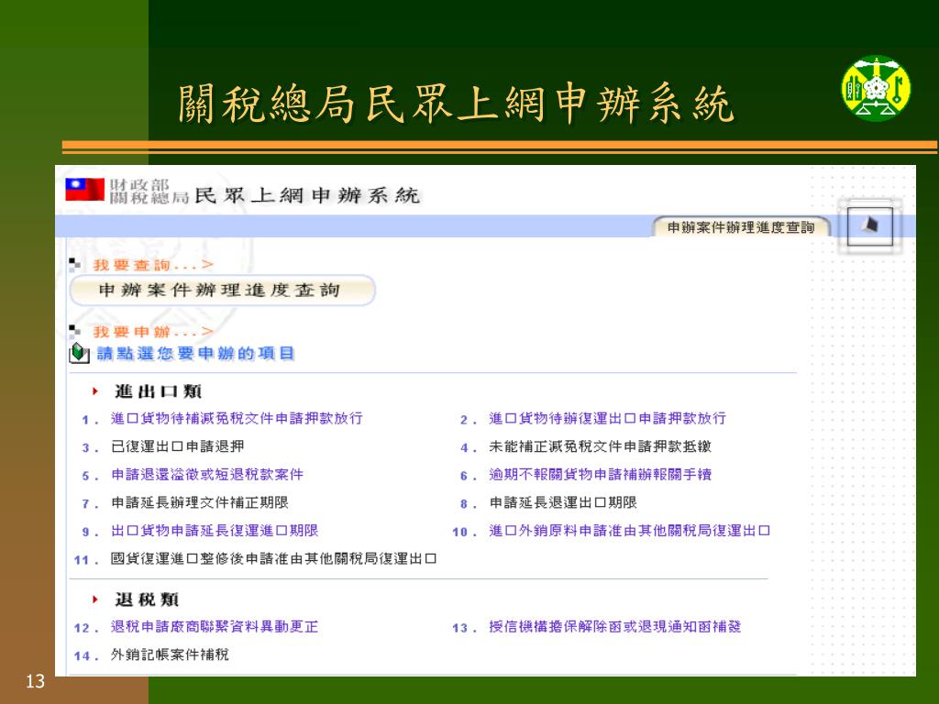This screenshot has height=704, width=939.
Task: Click the ROC flag logo icon
Action: (x=85, y=190)
